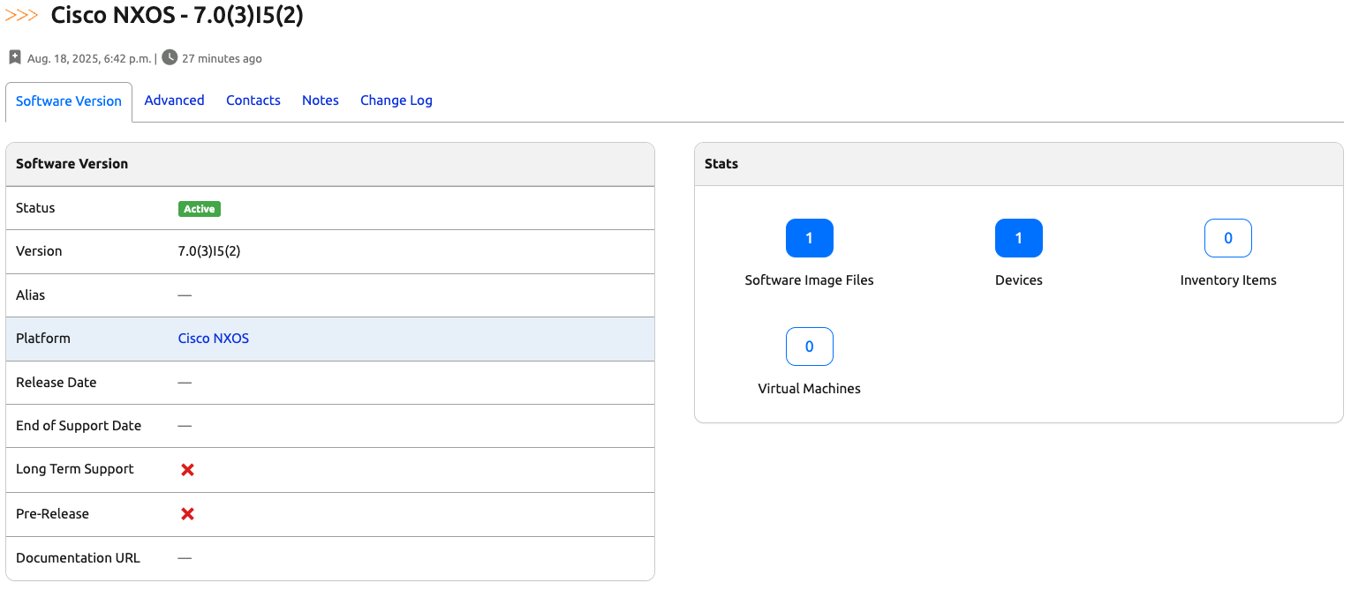This screenshot has height=589, width=1351.
Task: Collapse the Platform row details
Action: point(330,339)
